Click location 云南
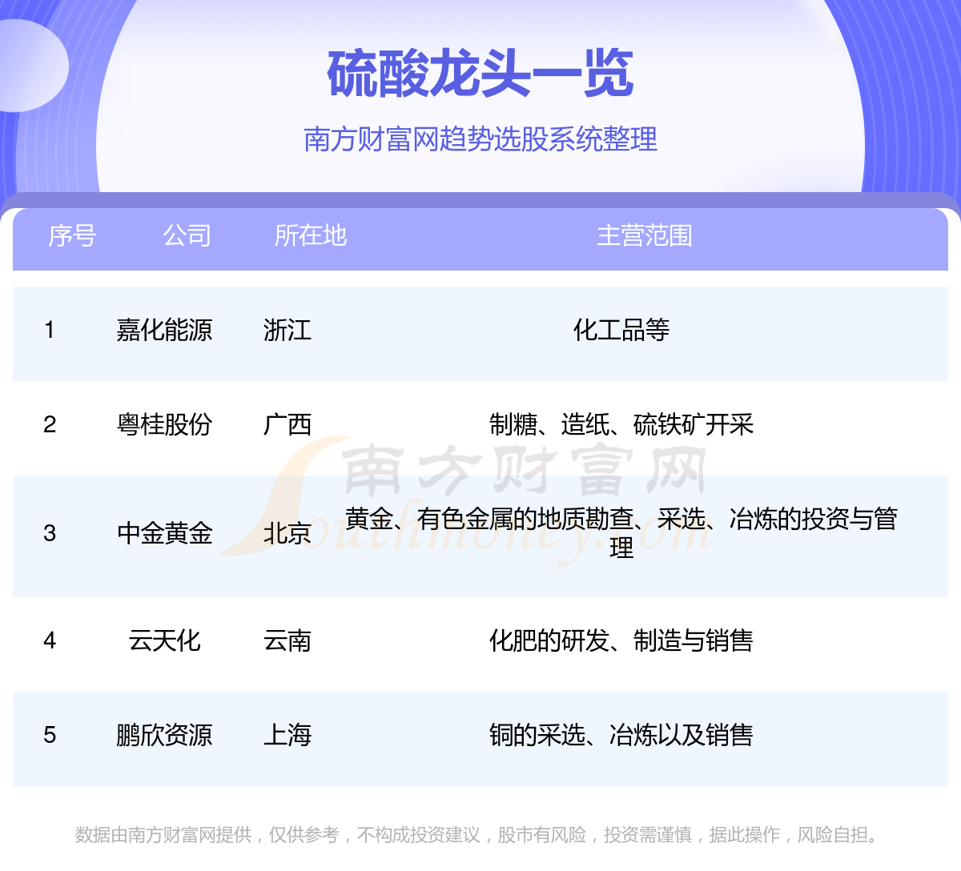Viewport: 961px width, 871px height. [287, 640]
